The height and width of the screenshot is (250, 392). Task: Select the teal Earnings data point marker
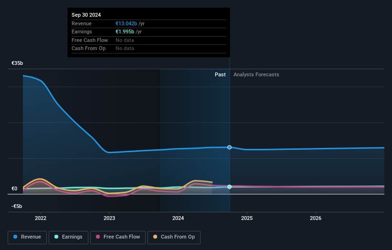[229, 187]
